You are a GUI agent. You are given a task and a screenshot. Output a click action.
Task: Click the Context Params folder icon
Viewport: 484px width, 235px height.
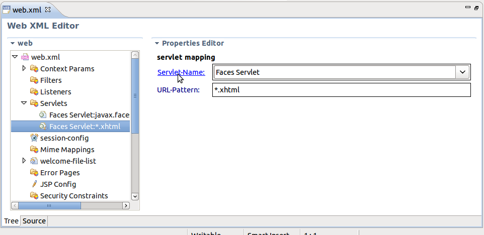click(34, 68)
